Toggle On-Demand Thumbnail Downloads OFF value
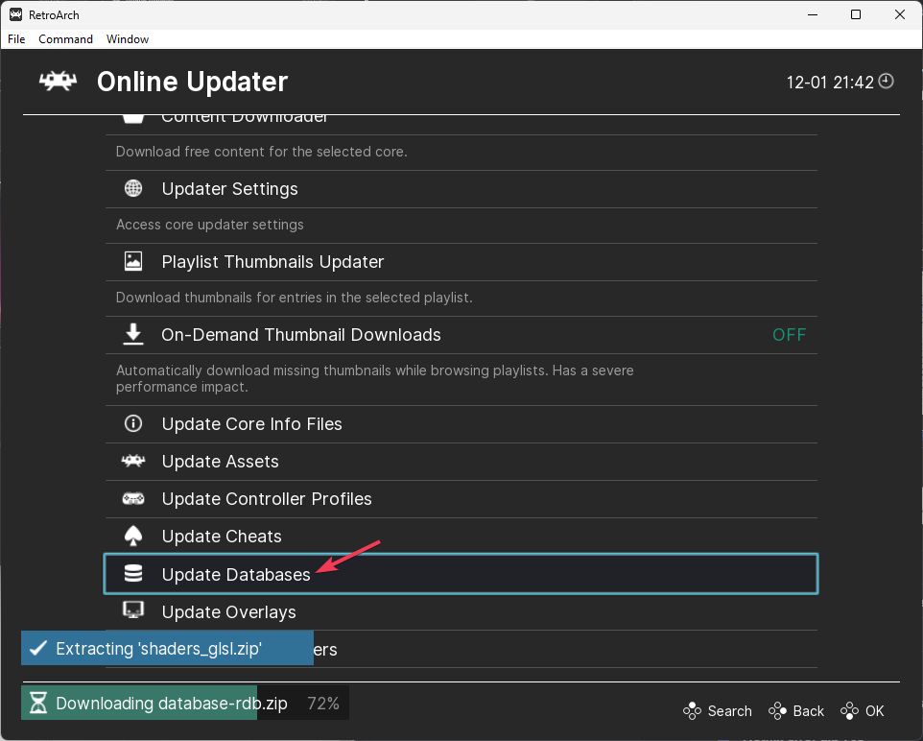 click(789, 335)
